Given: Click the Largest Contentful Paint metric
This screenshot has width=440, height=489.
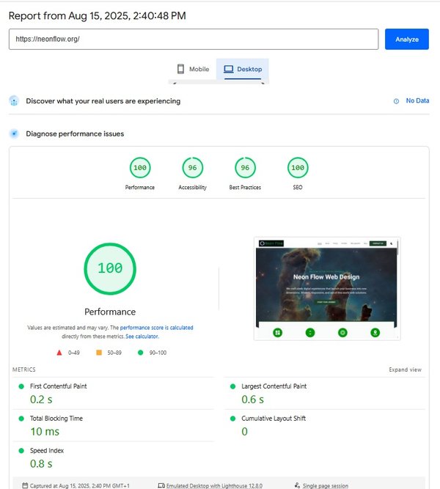Looking at the screenshot, I should pyautogui.click(x=274, y=386).
